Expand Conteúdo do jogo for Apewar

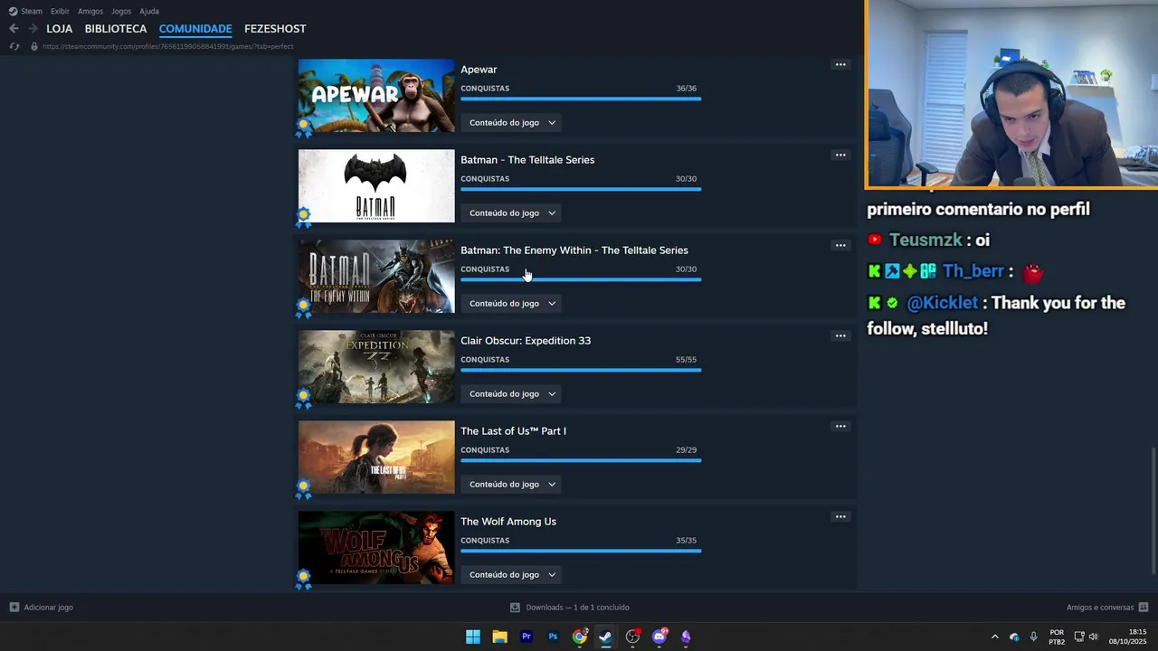pos(511,123)
